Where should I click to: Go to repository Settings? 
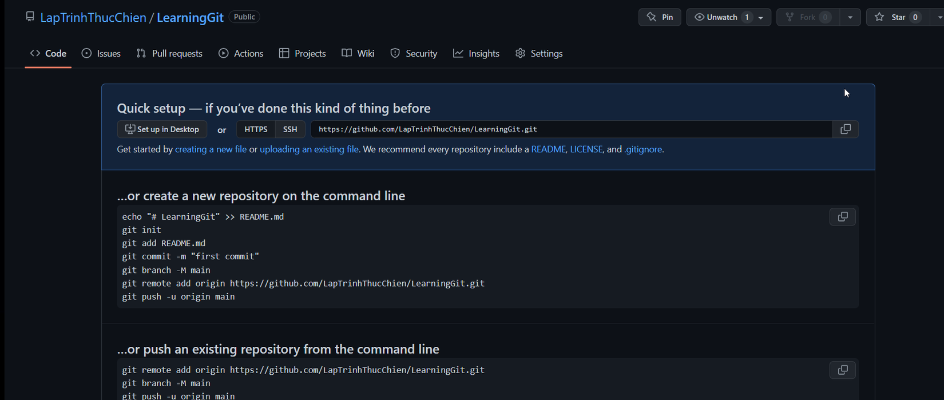pyautogui.click(x=539, y=53)
